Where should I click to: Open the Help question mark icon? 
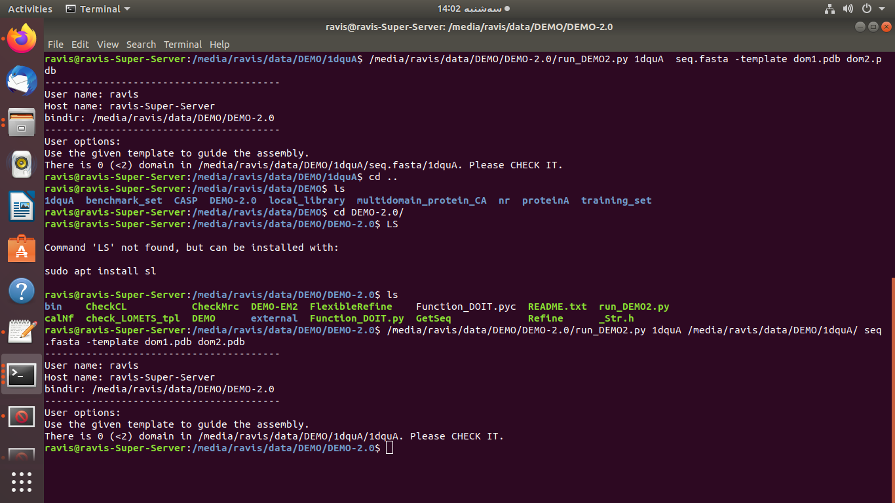[x=22, y=291]
